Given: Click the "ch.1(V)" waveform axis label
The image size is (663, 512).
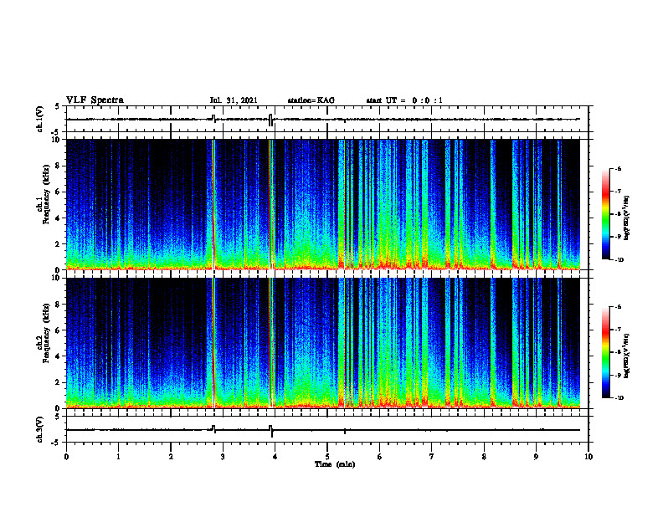Looking at the screenshot, I should (x=40, y=119).
